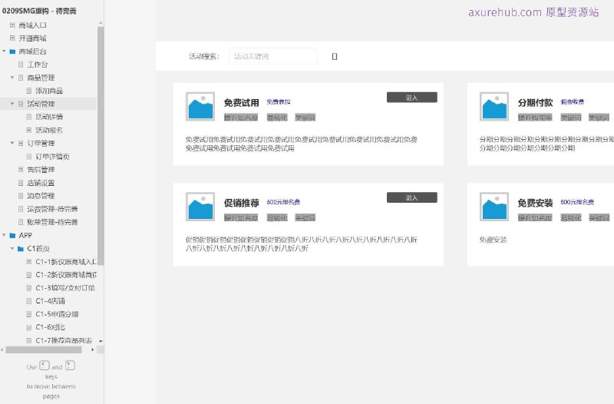Open the 开通商城 page

point(32,38)
